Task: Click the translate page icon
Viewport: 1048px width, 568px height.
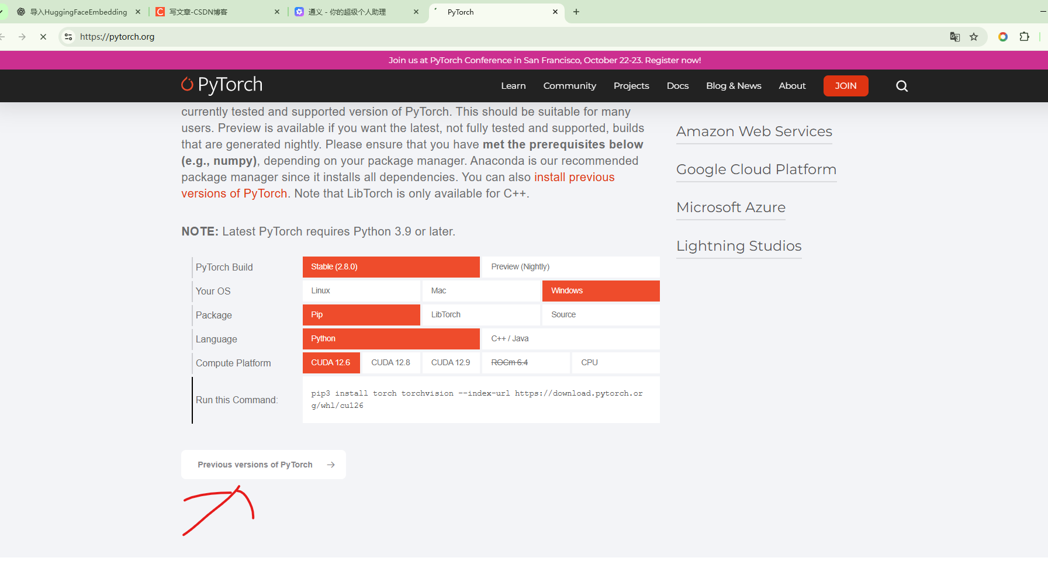Action: click(x=955, y=37)
